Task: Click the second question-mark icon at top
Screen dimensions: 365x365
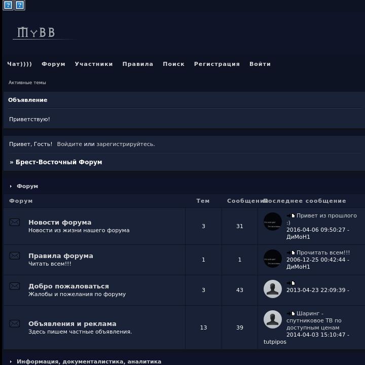Action: (x=20, y=5)
